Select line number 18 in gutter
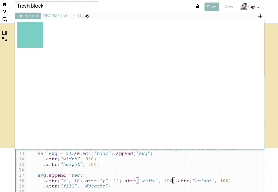The image size is (278, 192). click(x=22, y=181)
